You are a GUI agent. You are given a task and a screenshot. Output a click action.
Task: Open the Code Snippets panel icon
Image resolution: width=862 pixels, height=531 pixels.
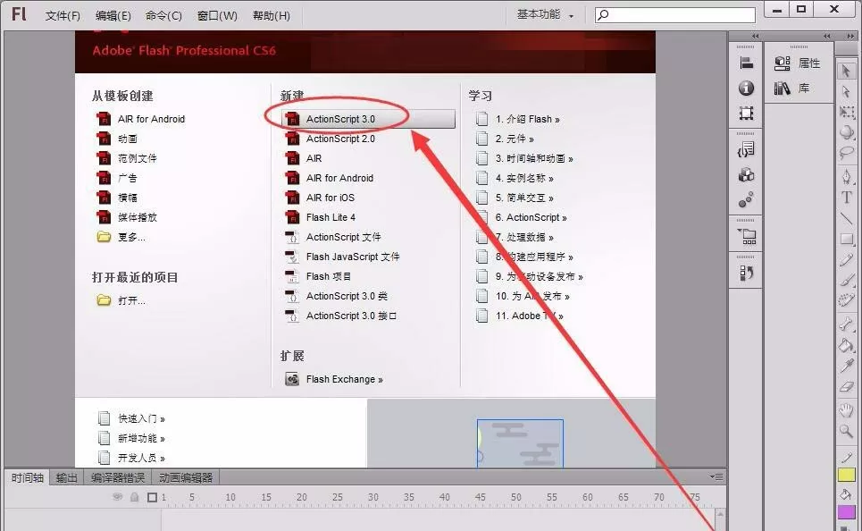746,149
